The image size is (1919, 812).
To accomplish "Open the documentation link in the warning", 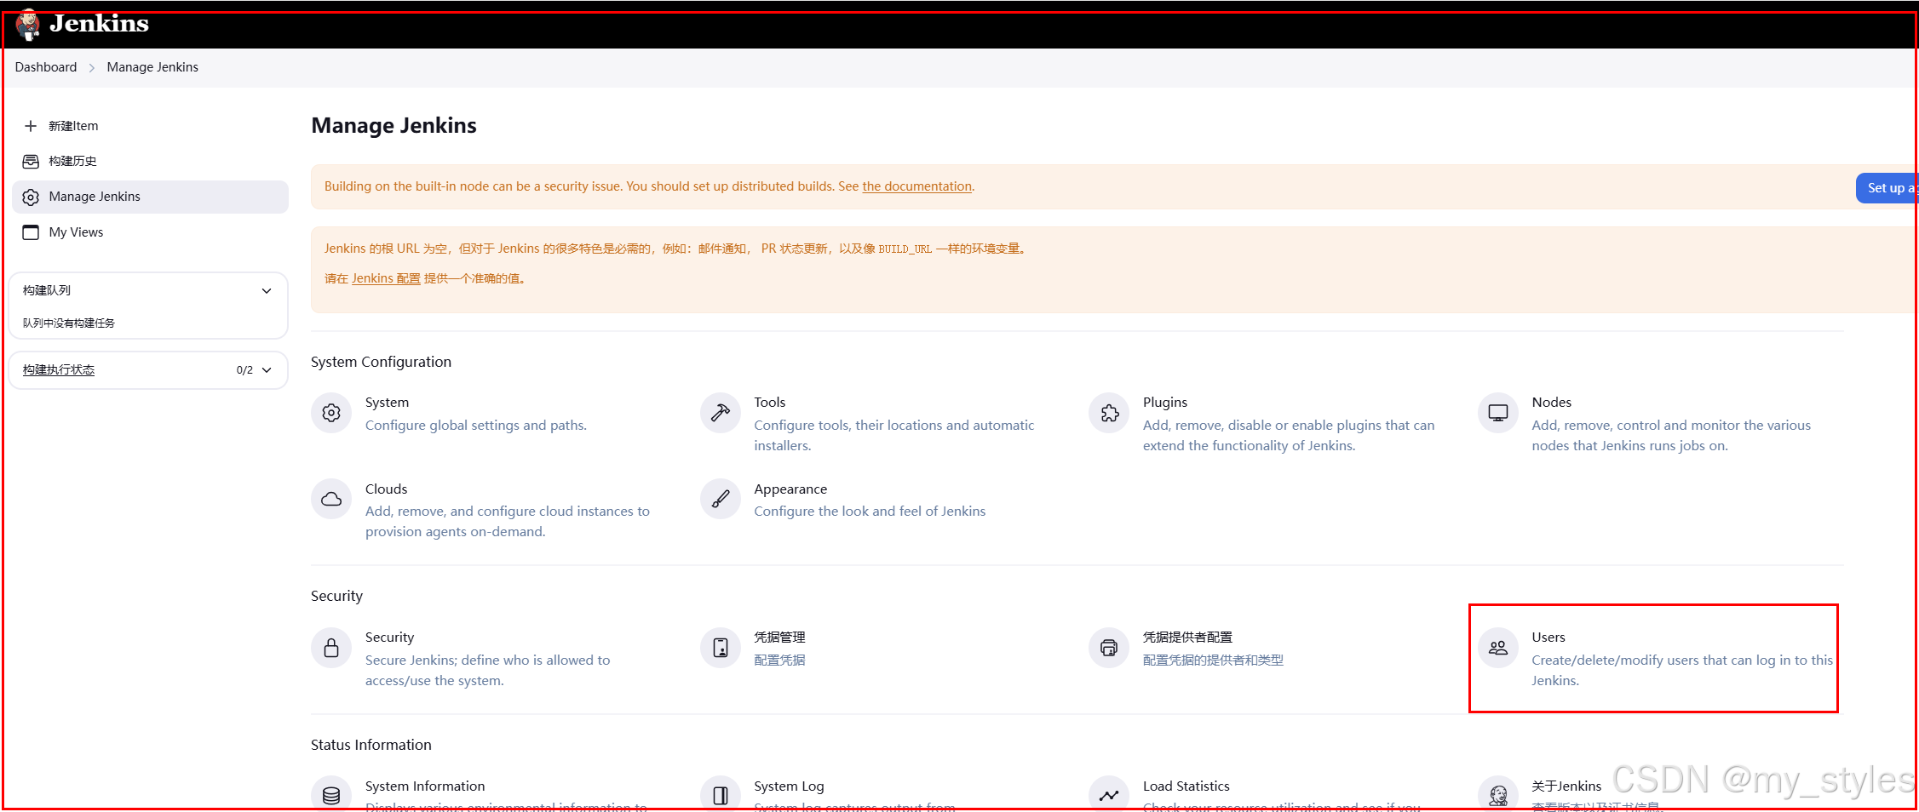I will tap(916, 186).
